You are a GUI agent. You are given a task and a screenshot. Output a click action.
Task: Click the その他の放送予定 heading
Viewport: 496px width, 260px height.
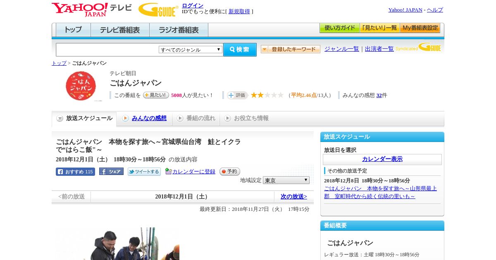click(347, 171)
